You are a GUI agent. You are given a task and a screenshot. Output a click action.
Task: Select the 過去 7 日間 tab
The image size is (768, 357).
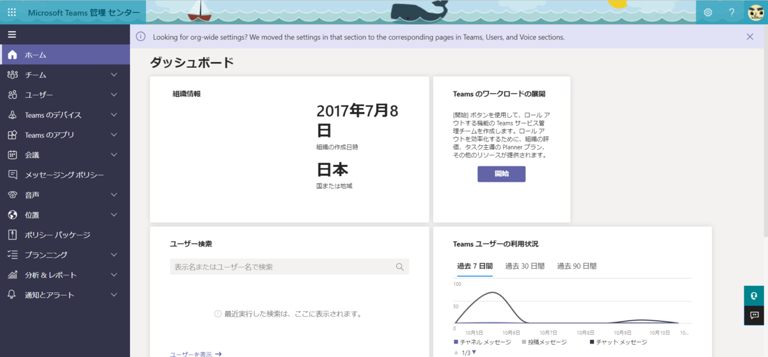coord(474,266)
